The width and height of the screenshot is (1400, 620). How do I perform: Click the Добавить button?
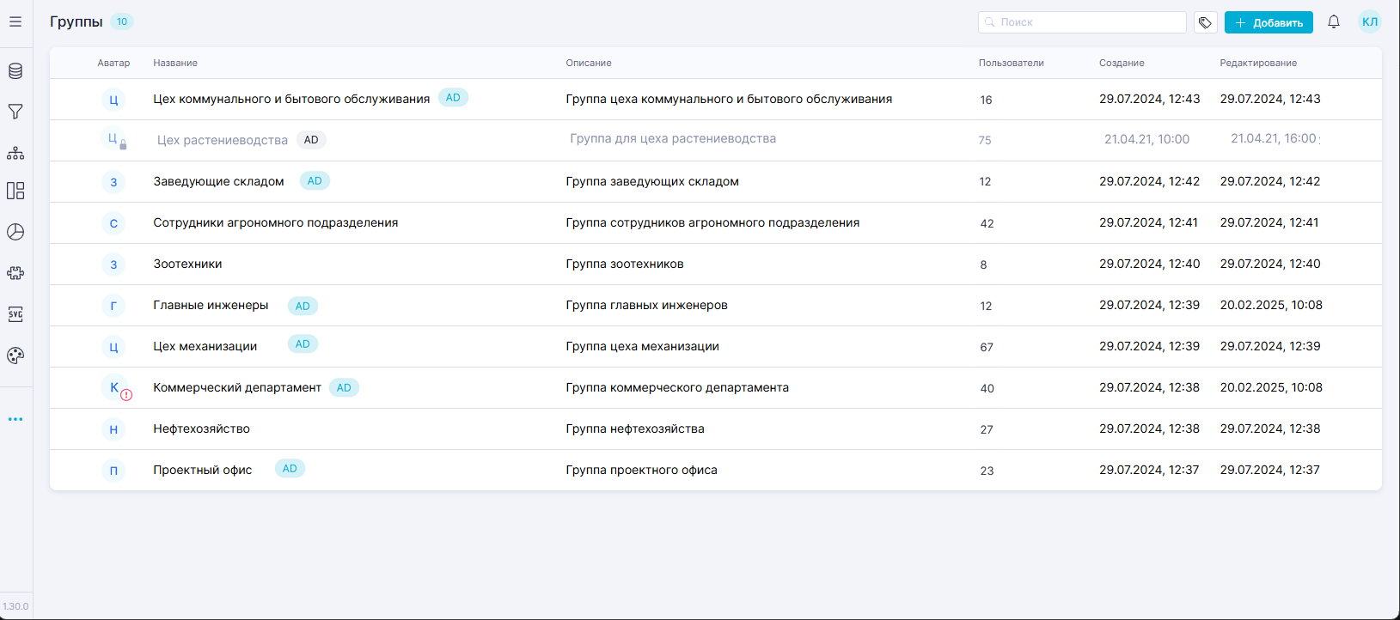1269,22
